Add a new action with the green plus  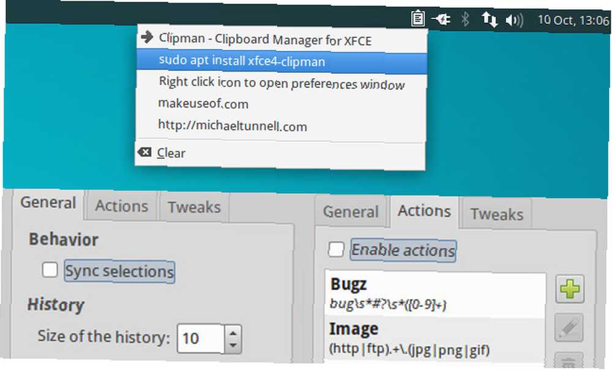coord(570,289)
